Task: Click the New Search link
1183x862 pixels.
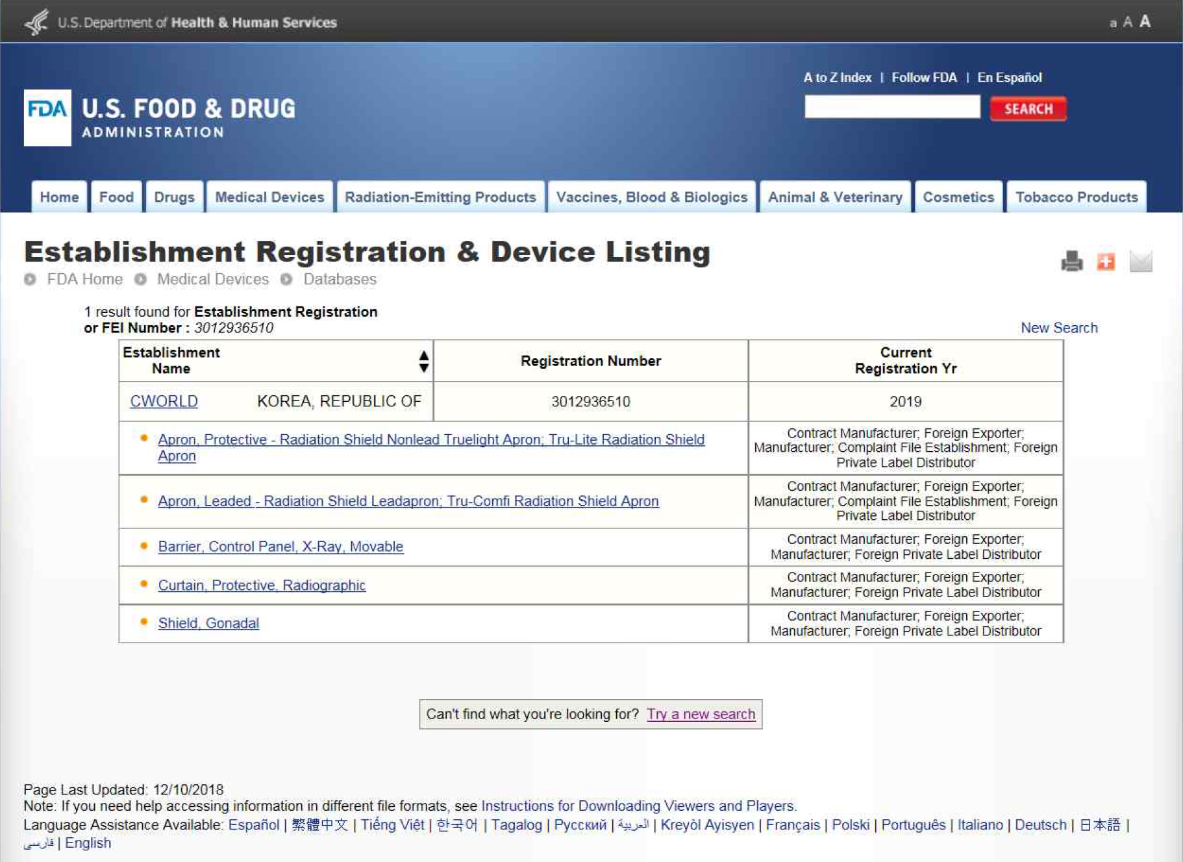Action: [x=1059, y=328]
